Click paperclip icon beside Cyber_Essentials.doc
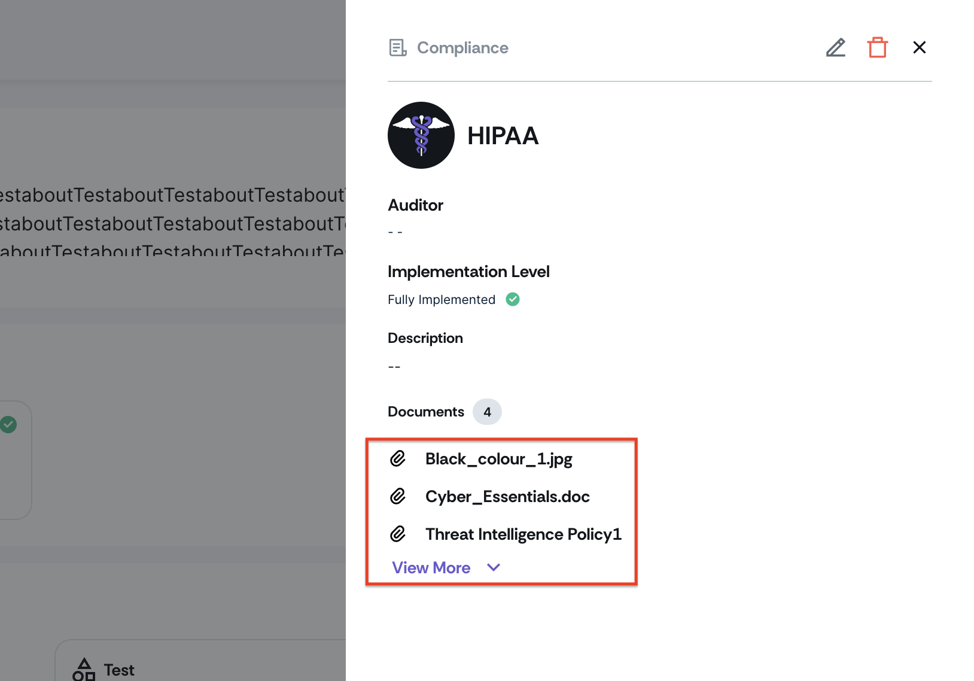Image resolution: width=974 pixels, height=681 pixels. pyautogui.click(x=398, y=497)
